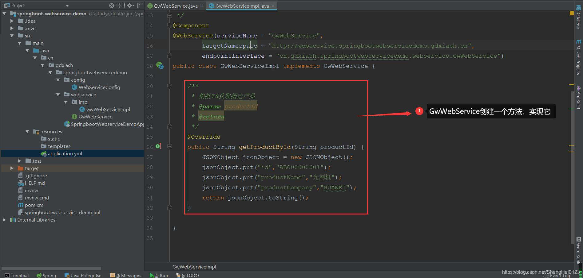This screenshot has width=583, height=278.
Task: Hide the Project tool window
Action: [x=139, y=6]
